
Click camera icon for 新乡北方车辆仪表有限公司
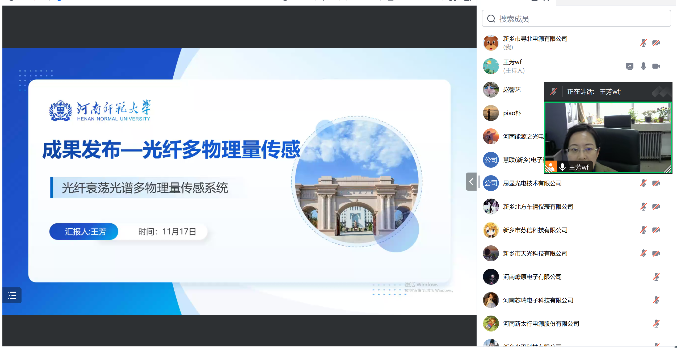[x=656, y=207]
